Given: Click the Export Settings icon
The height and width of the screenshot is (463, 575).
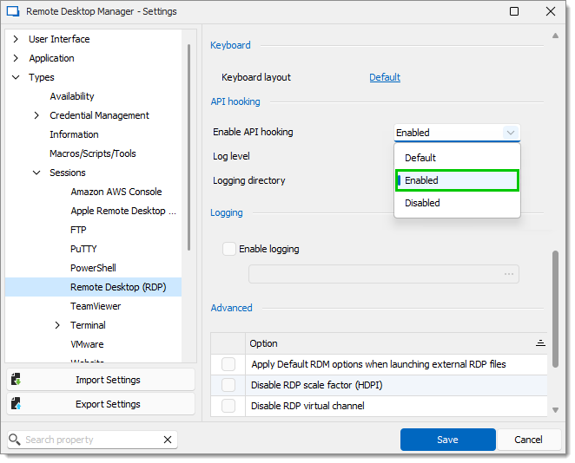Looking at the screenshot, I should pos(16,404).
